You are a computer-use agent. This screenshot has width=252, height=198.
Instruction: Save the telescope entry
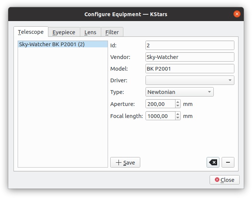[125, 162]
